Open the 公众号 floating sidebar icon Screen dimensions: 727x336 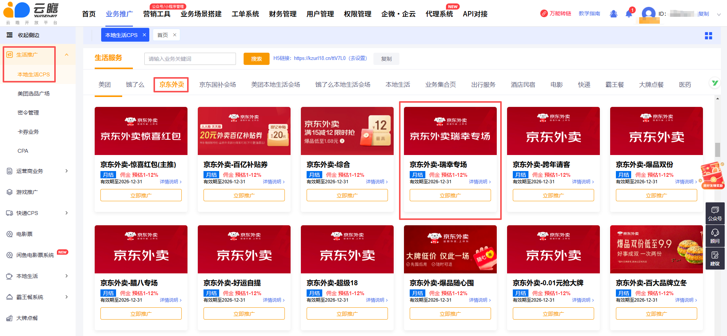point(715,213)
